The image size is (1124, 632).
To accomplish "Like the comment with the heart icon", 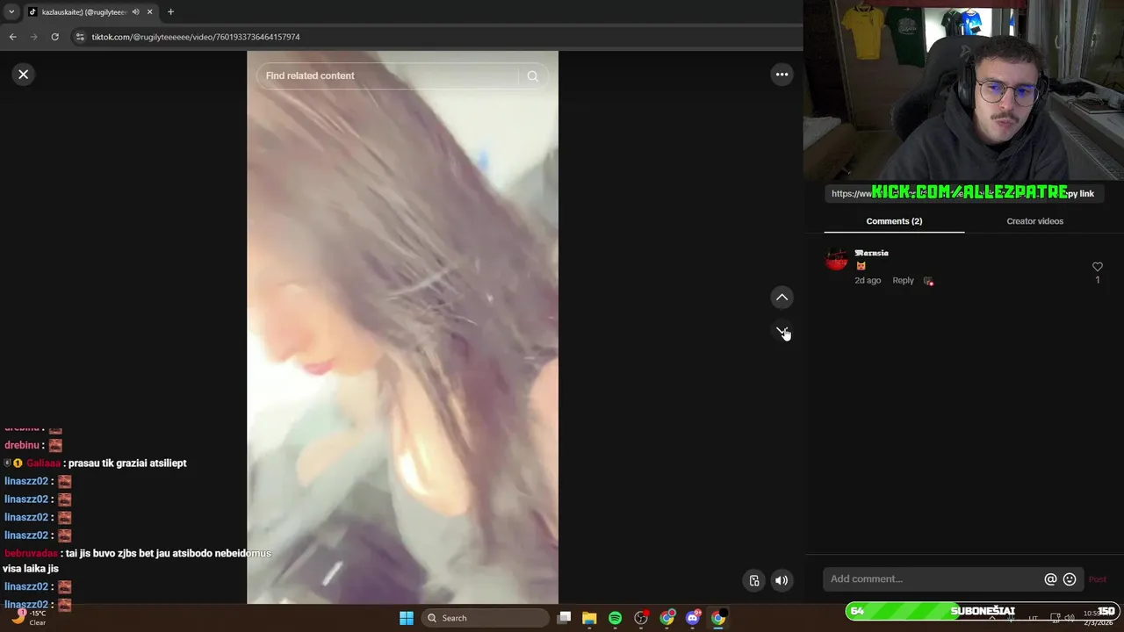I will pos(1097,267).
